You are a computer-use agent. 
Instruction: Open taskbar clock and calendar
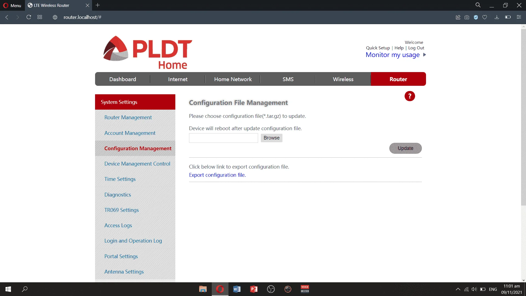[511, 289]
